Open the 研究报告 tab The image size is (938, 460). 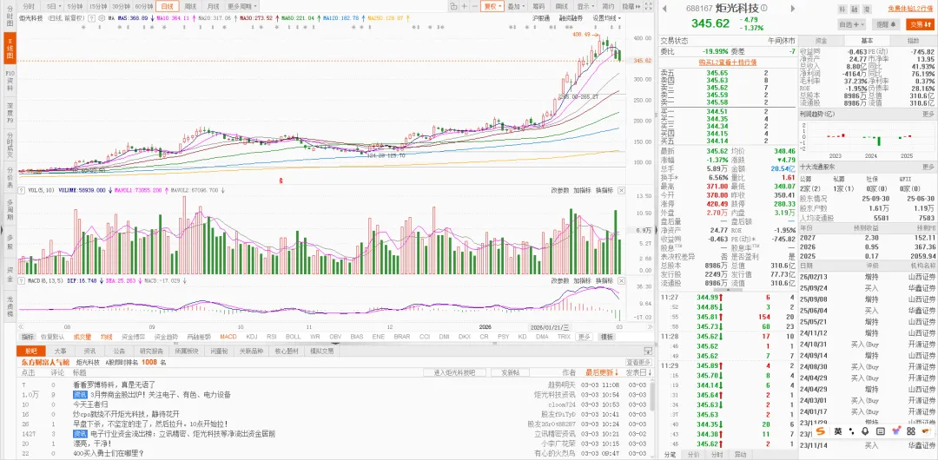[151, 352]
